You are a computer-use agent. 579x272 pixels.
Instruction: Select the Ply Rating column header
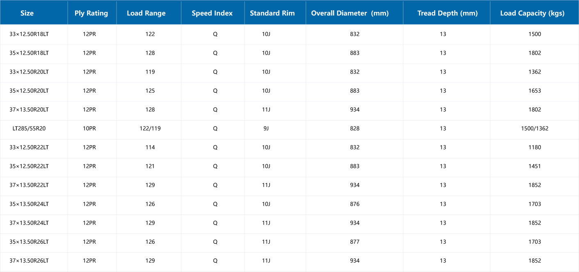[x=91, y=13]
